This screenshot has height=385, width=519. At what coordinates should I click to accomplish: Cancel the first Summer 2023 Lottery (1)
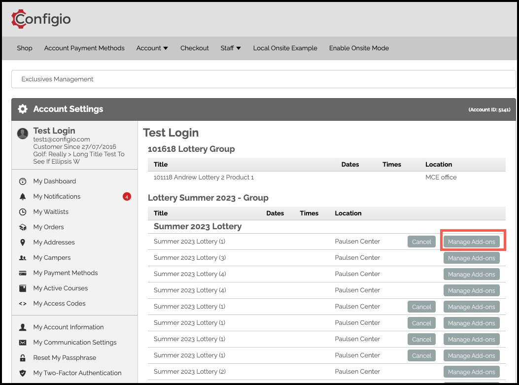coord(421,242)
